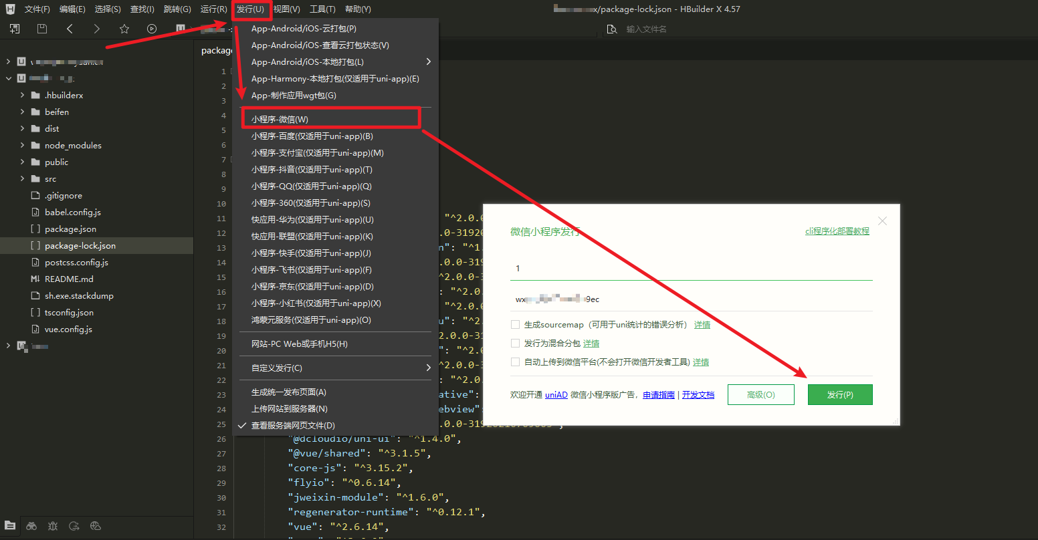Enable the 自动上传到微信平台 checkbox
This screenshot has height=540, width=1038.
pos(515,362)
